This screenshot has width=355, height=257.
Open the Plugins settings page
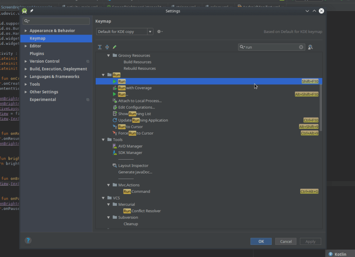click(x=36, y=53)
